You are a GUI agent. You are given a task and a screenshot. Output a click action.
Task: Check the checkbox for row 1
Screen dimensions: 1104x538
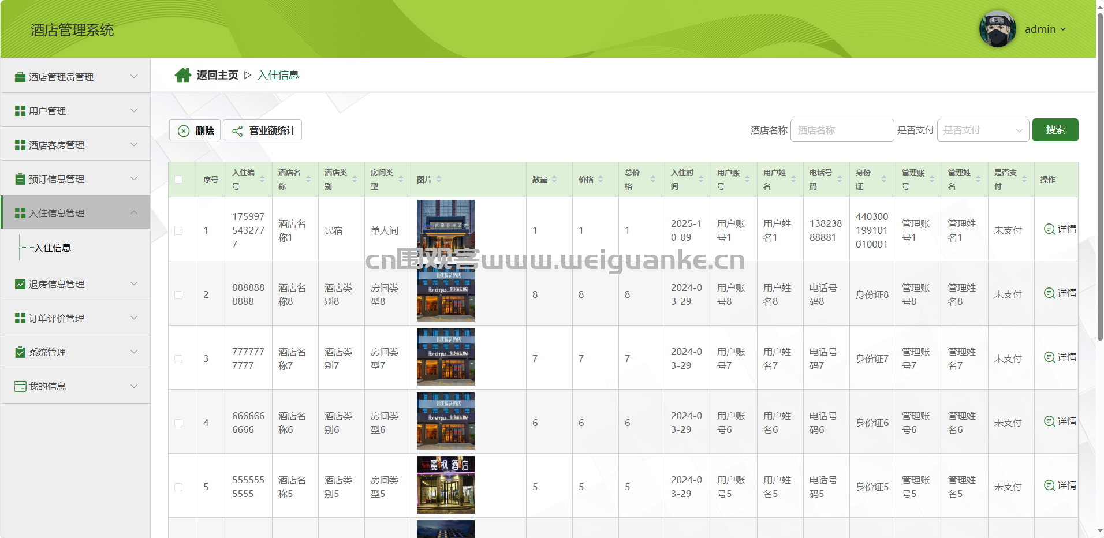[178, 231]
